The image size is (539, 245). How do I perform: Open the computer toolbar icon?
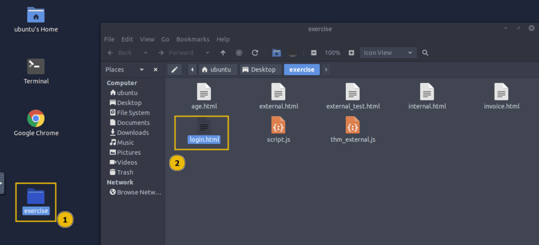293,53
